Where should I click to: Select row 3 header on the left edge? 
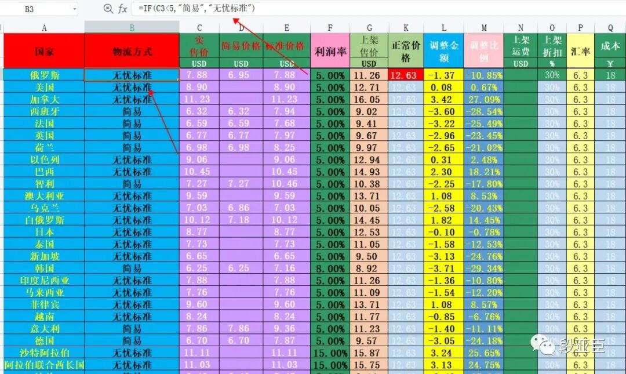point(2,75)
